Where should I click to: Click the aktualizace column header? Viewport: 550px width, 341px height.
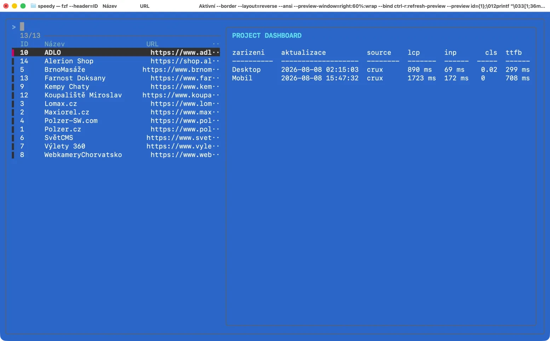pyautogui.click(x=303, y=52)
